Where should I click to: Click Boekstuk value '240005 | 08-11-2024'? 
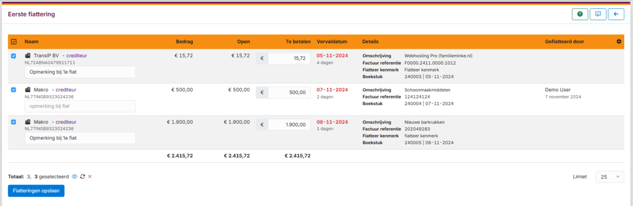[428, 143]
